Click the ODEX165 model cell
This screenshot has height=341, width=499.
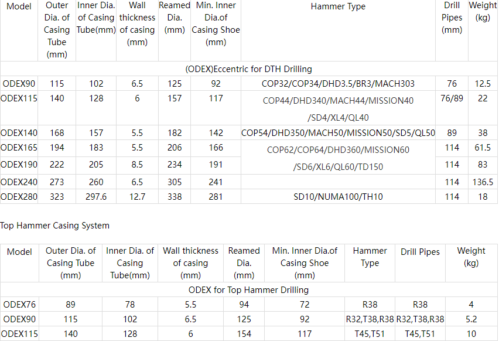[19, 148]
